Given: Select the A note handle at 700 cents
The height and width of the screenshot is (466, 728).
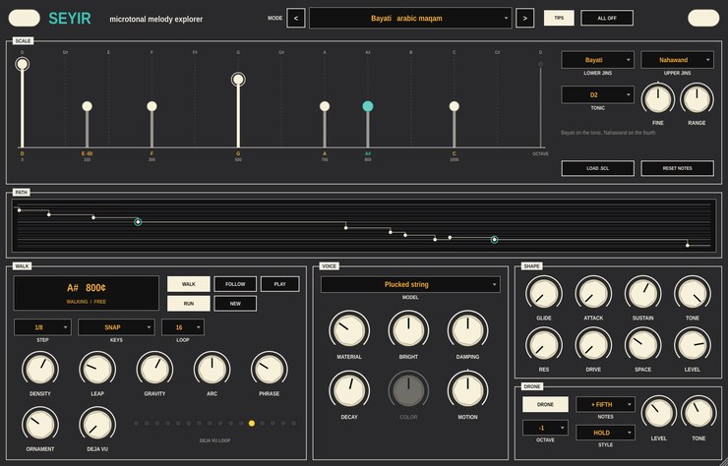Looking at the screenshot, I should 325,106.
